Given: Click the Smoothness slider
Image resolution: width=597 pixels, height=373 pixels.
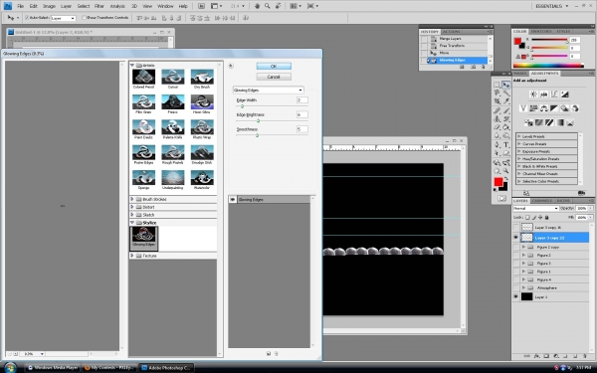Looking at the screenshot, I should coord(257,135).
